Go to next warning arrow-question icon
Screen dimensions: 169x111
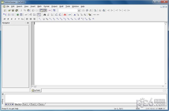[x=117, y=10]
